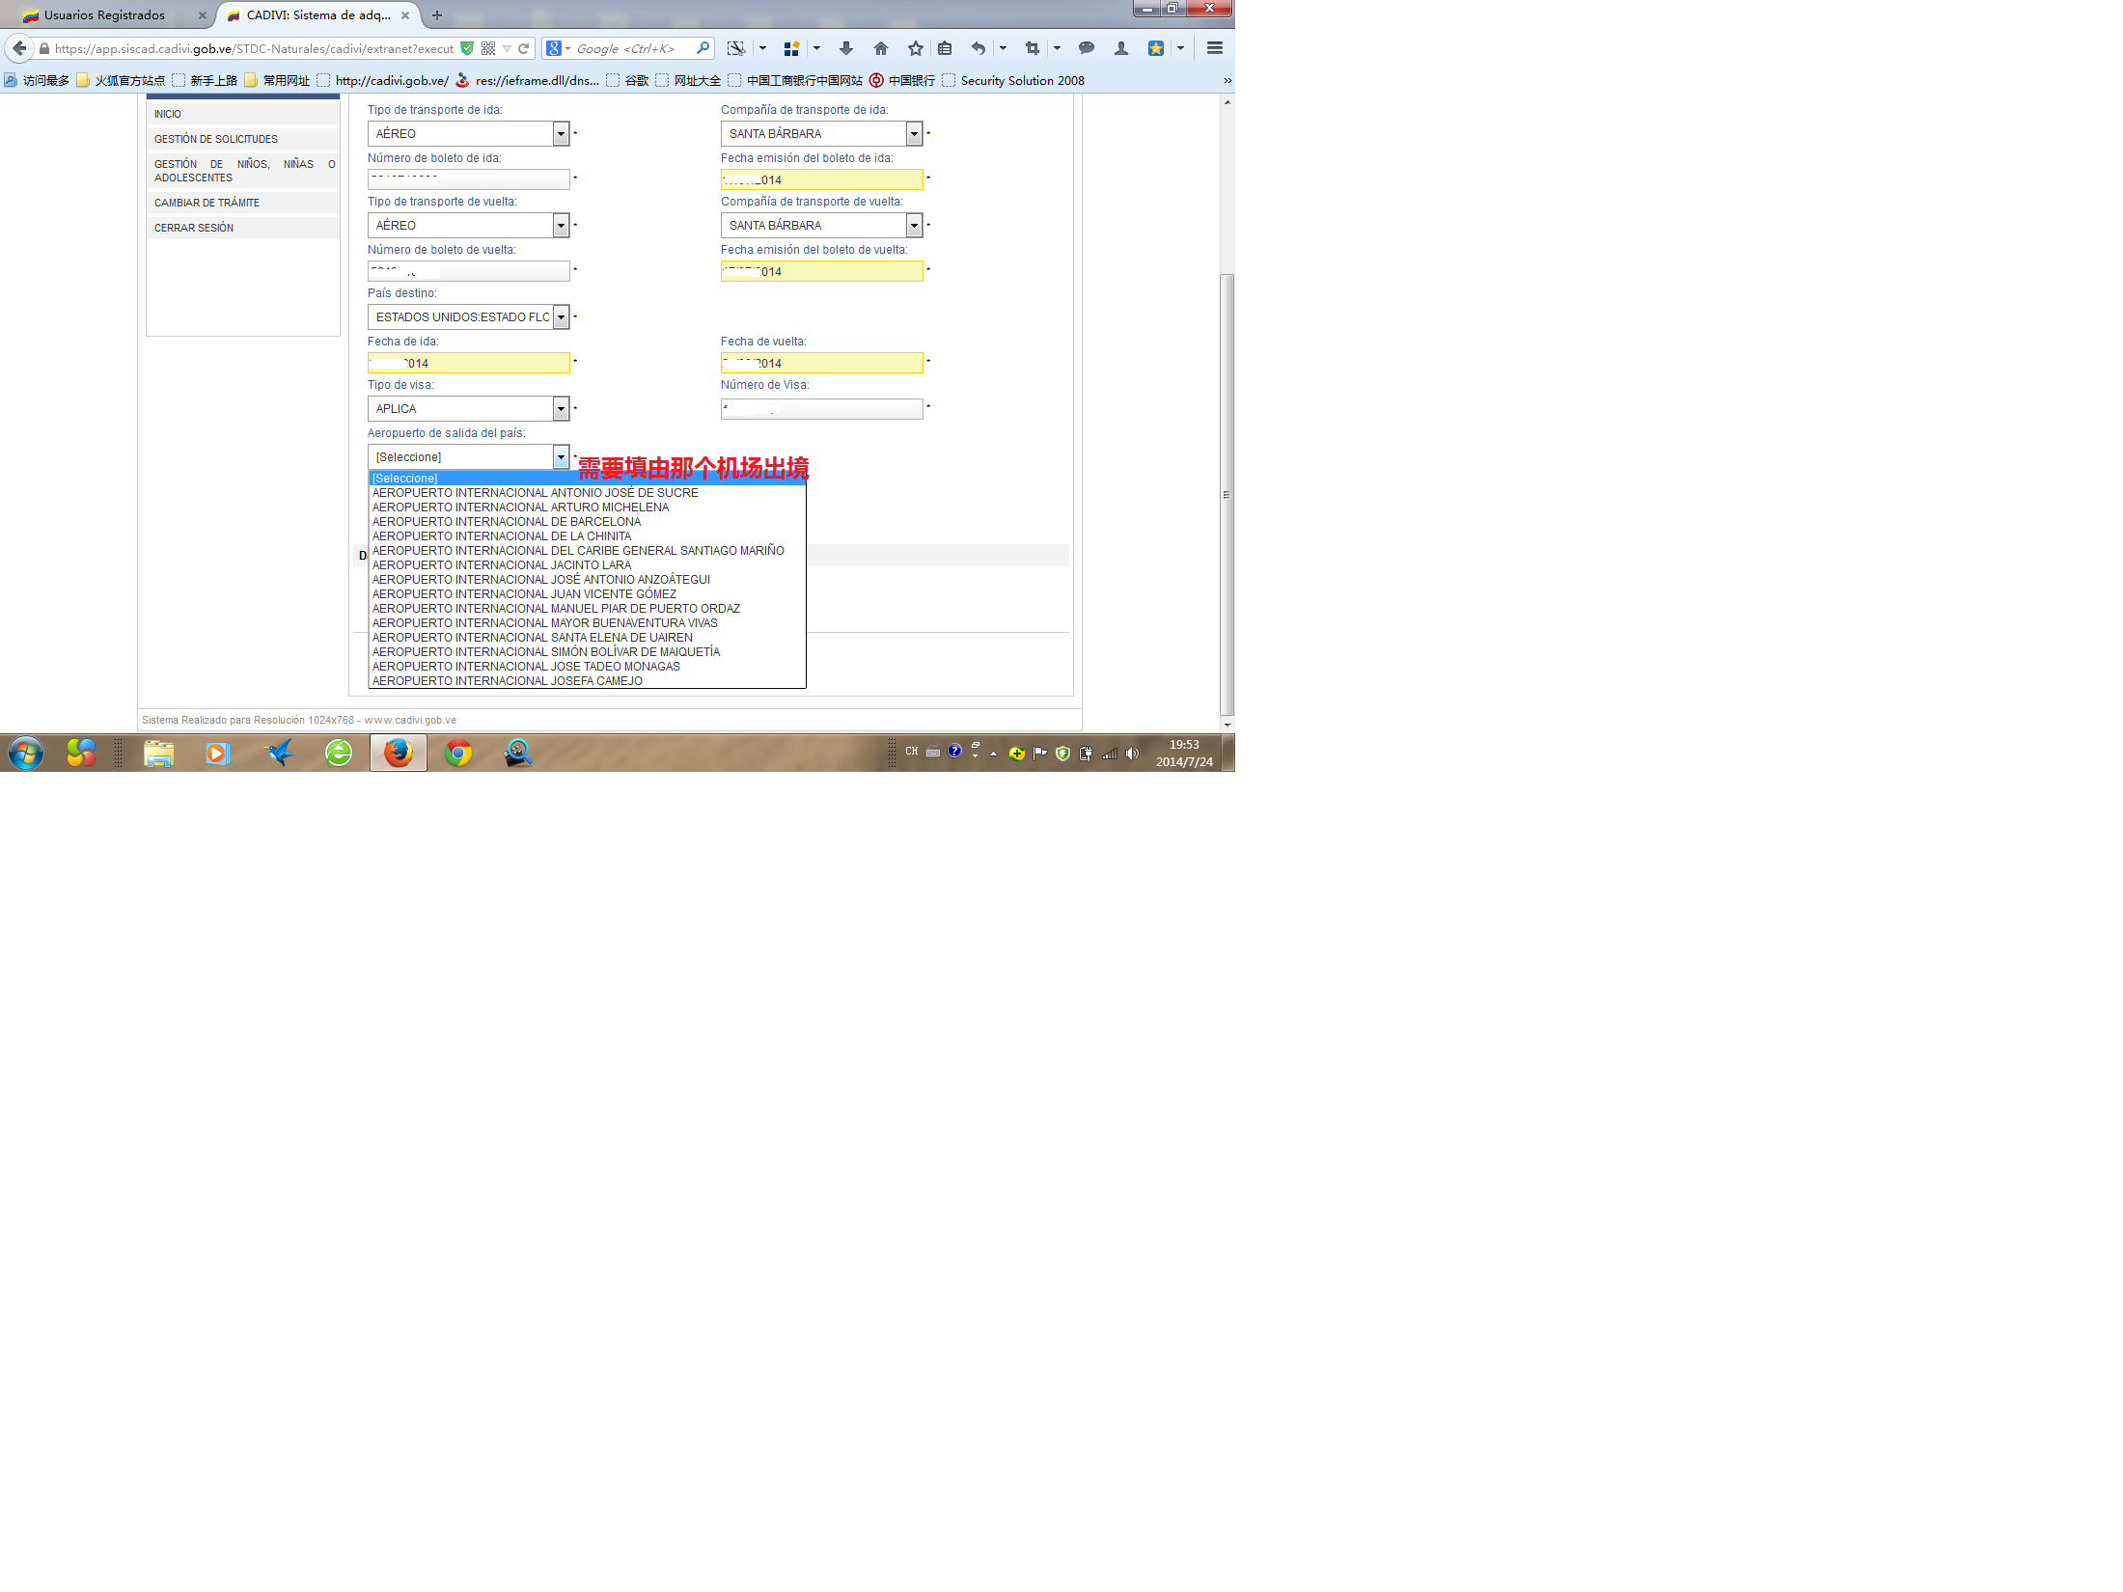
Task: Expand Compañía de transporte de vuelta dropdown
Action: pyautogui.click(x=914, y=226)
